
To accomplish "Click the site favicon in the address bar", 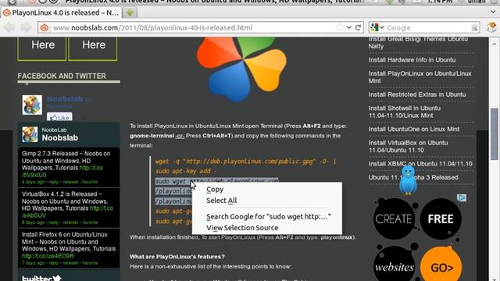I will click(x=45, y=28).
